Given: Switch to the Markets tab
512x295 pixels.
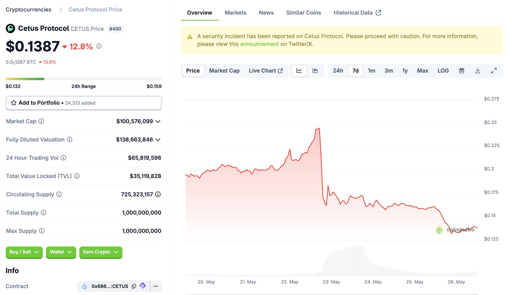Looking at the screenshot, I should pyautogui.click(x=235, y=13).
